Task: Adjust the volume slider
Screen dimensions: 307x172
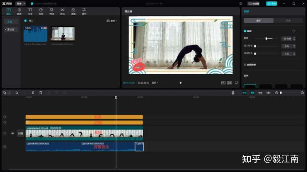Action: click(x=266, y=39)
